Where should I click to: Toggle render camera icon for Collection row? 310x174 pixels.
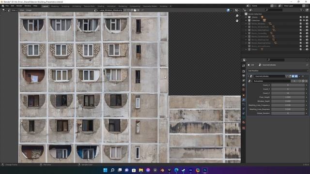click(x=307, y=20)
